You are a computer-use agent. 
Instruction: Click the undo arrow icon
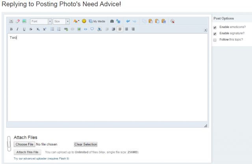(128, 21)
